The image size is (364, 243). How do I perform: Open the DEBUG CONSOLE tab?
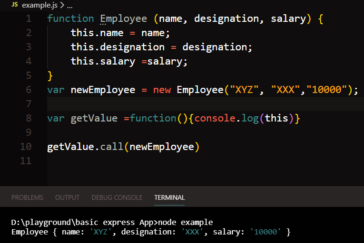coord(117,197)
